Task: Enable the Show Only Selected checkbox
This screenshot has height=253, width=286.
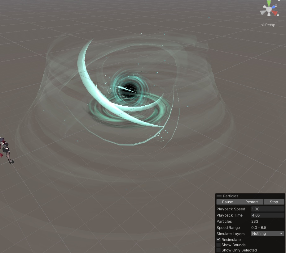Action: [218, 250]
